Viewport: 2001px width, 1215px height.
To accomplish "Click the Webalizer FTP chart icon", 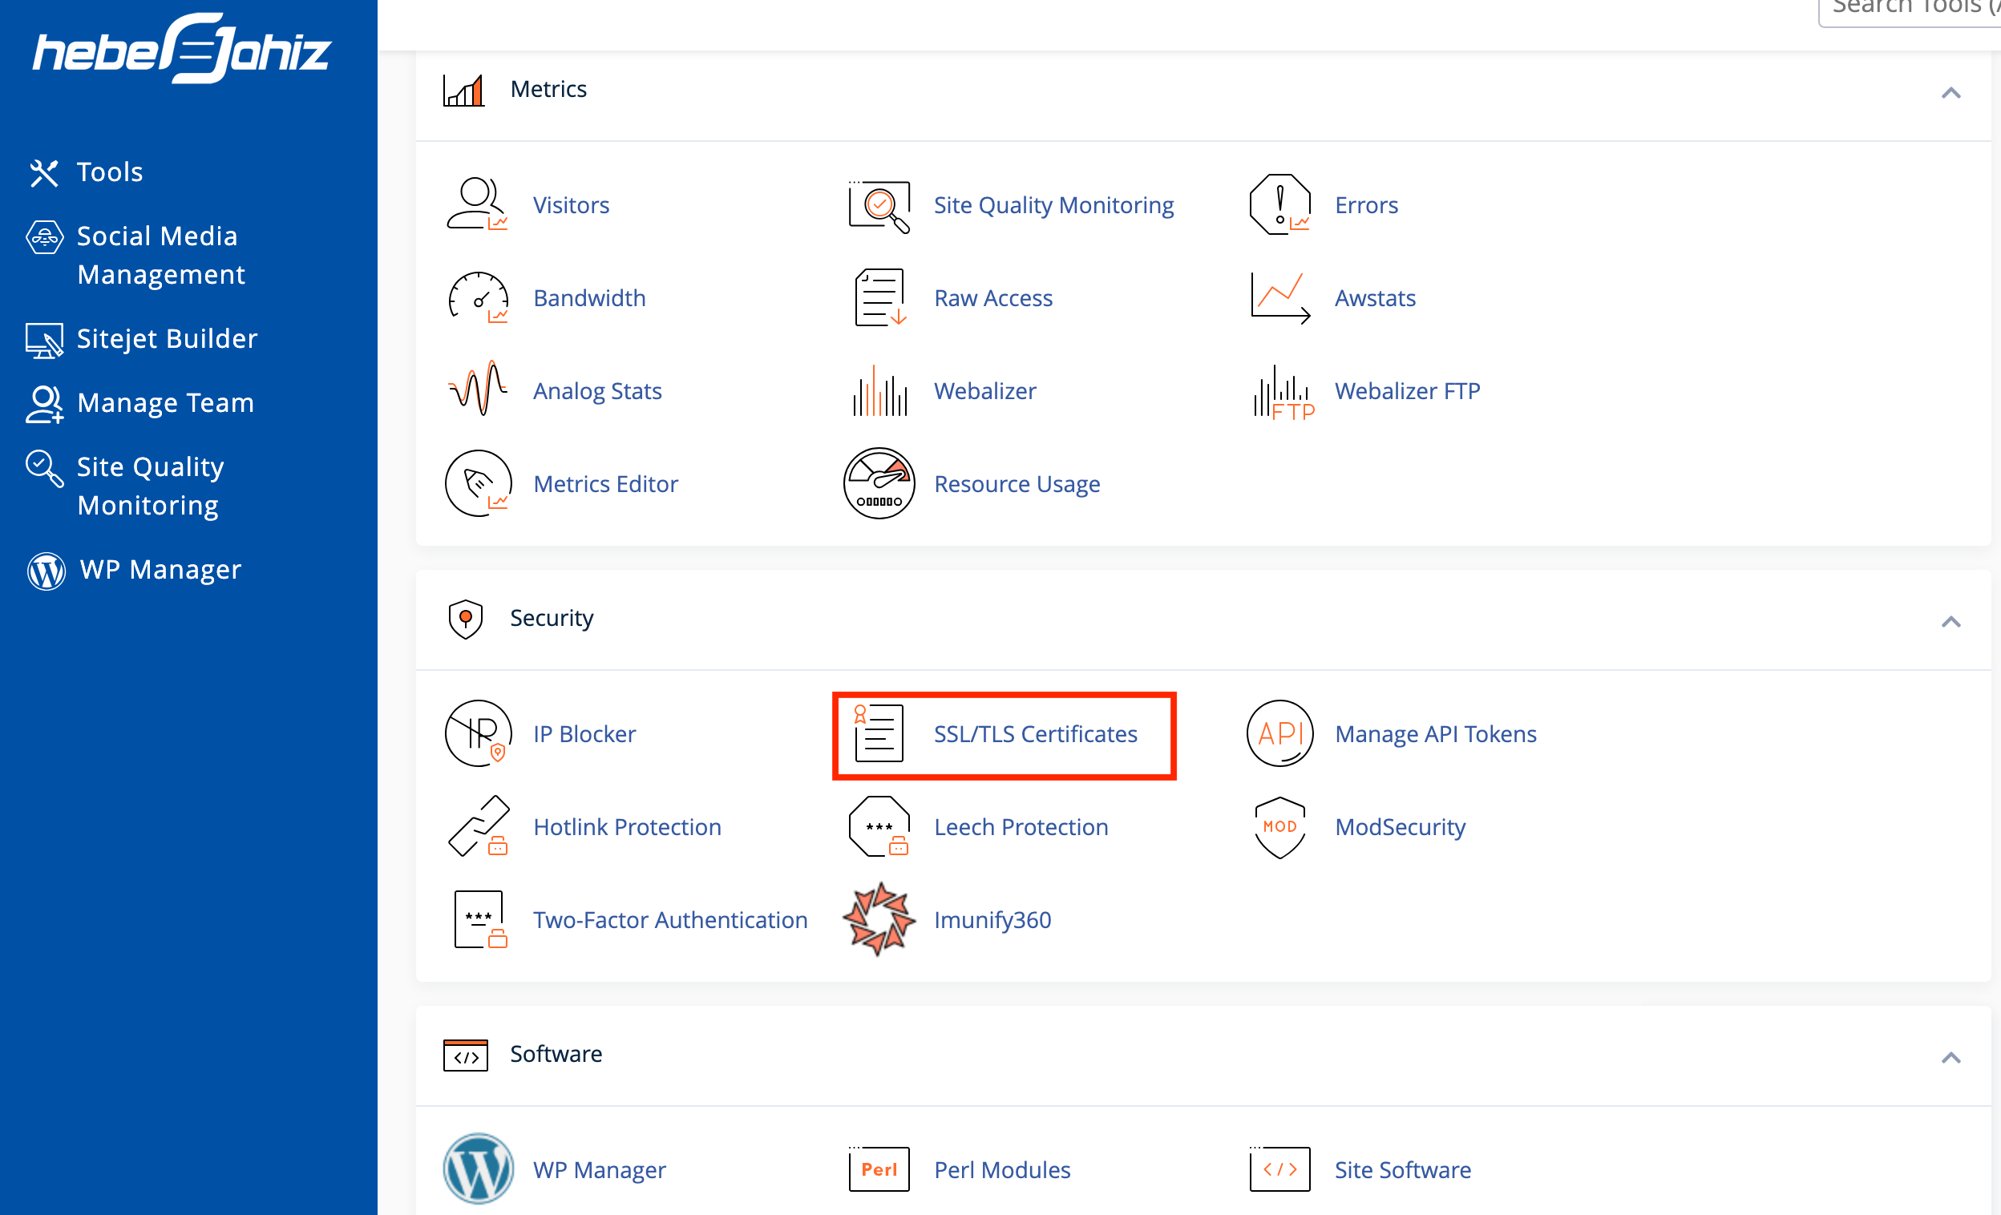I will [x=1281, y=391].
